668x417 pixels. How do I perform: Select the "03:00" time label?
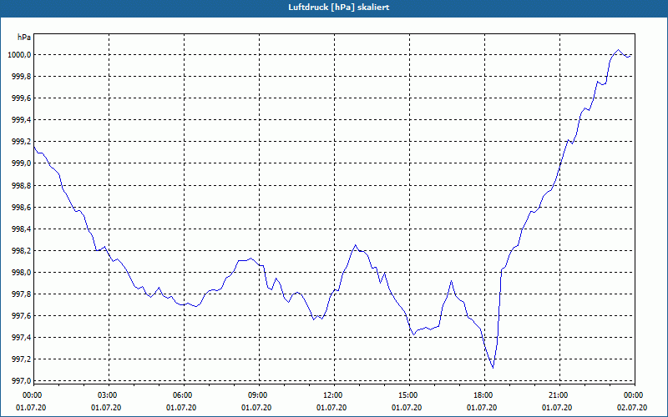tap(107, 395)
